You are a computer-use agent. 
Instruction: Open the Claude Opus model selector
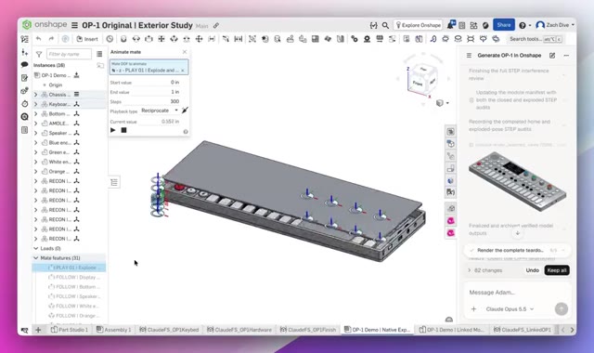tap(510, 309)
